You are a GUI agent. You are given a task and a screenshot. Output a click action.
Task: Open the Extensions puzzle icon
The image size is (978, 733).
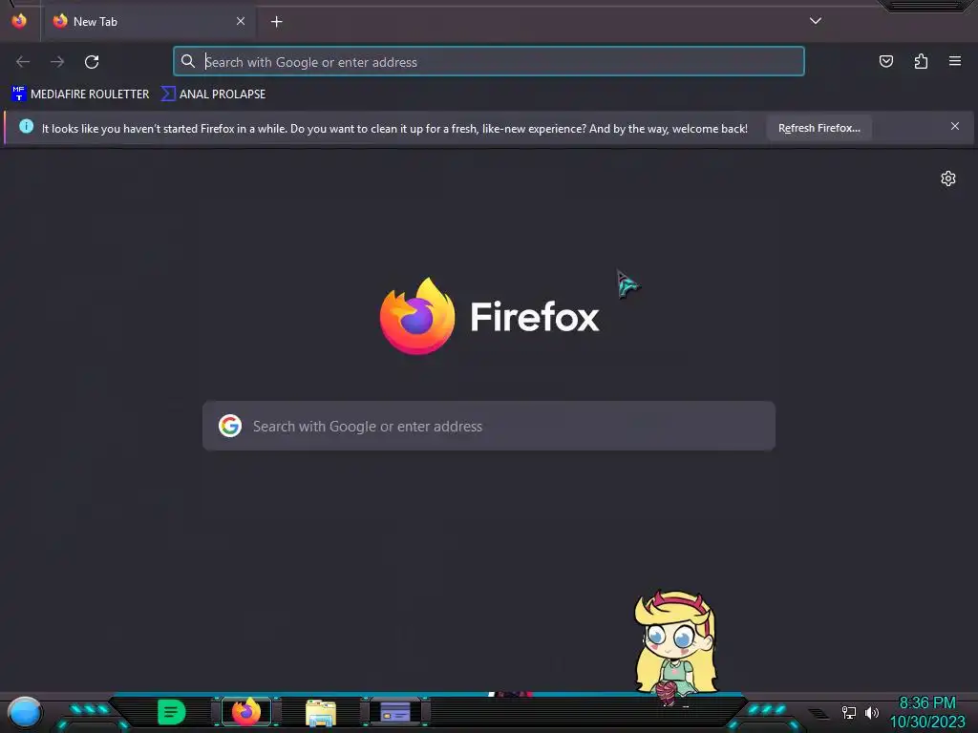pyautogui.click(x=921, y=61)
